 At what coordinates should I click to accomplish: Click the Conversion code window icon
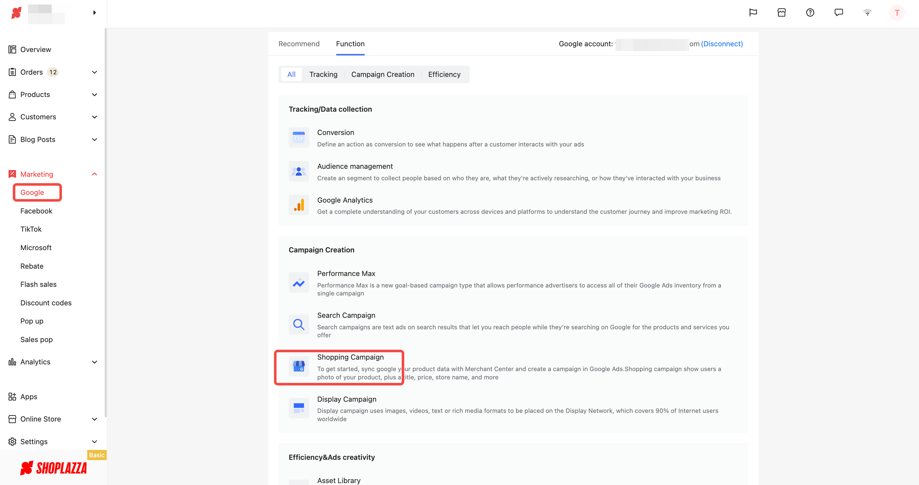coord(299,138)
